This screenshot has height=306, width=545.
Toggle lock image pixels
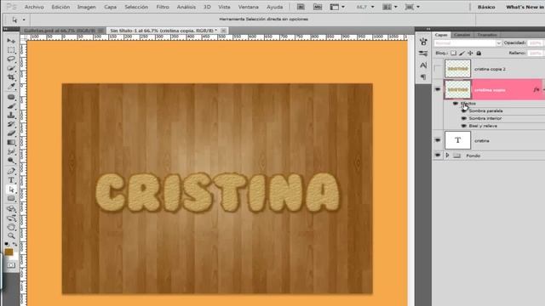tap(462, 53)
